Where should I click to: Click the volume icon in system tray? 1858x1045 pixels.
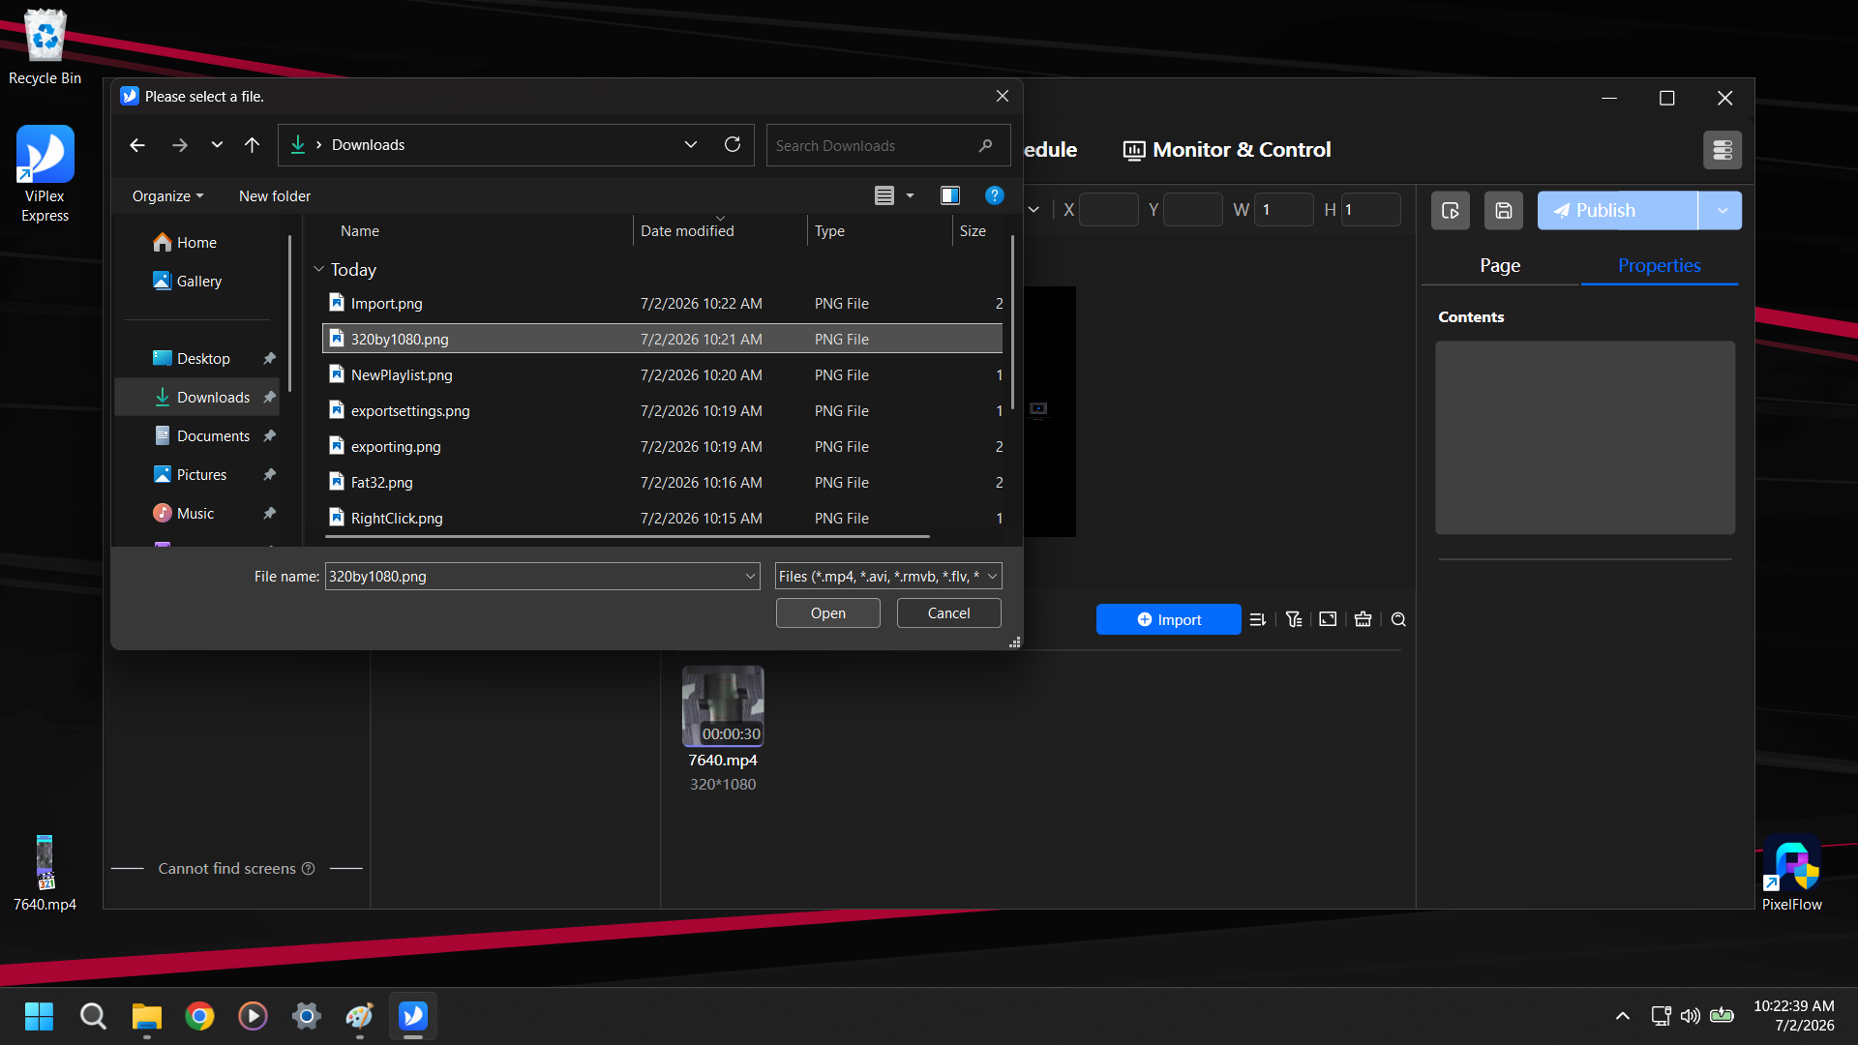click(1691, 1016)
